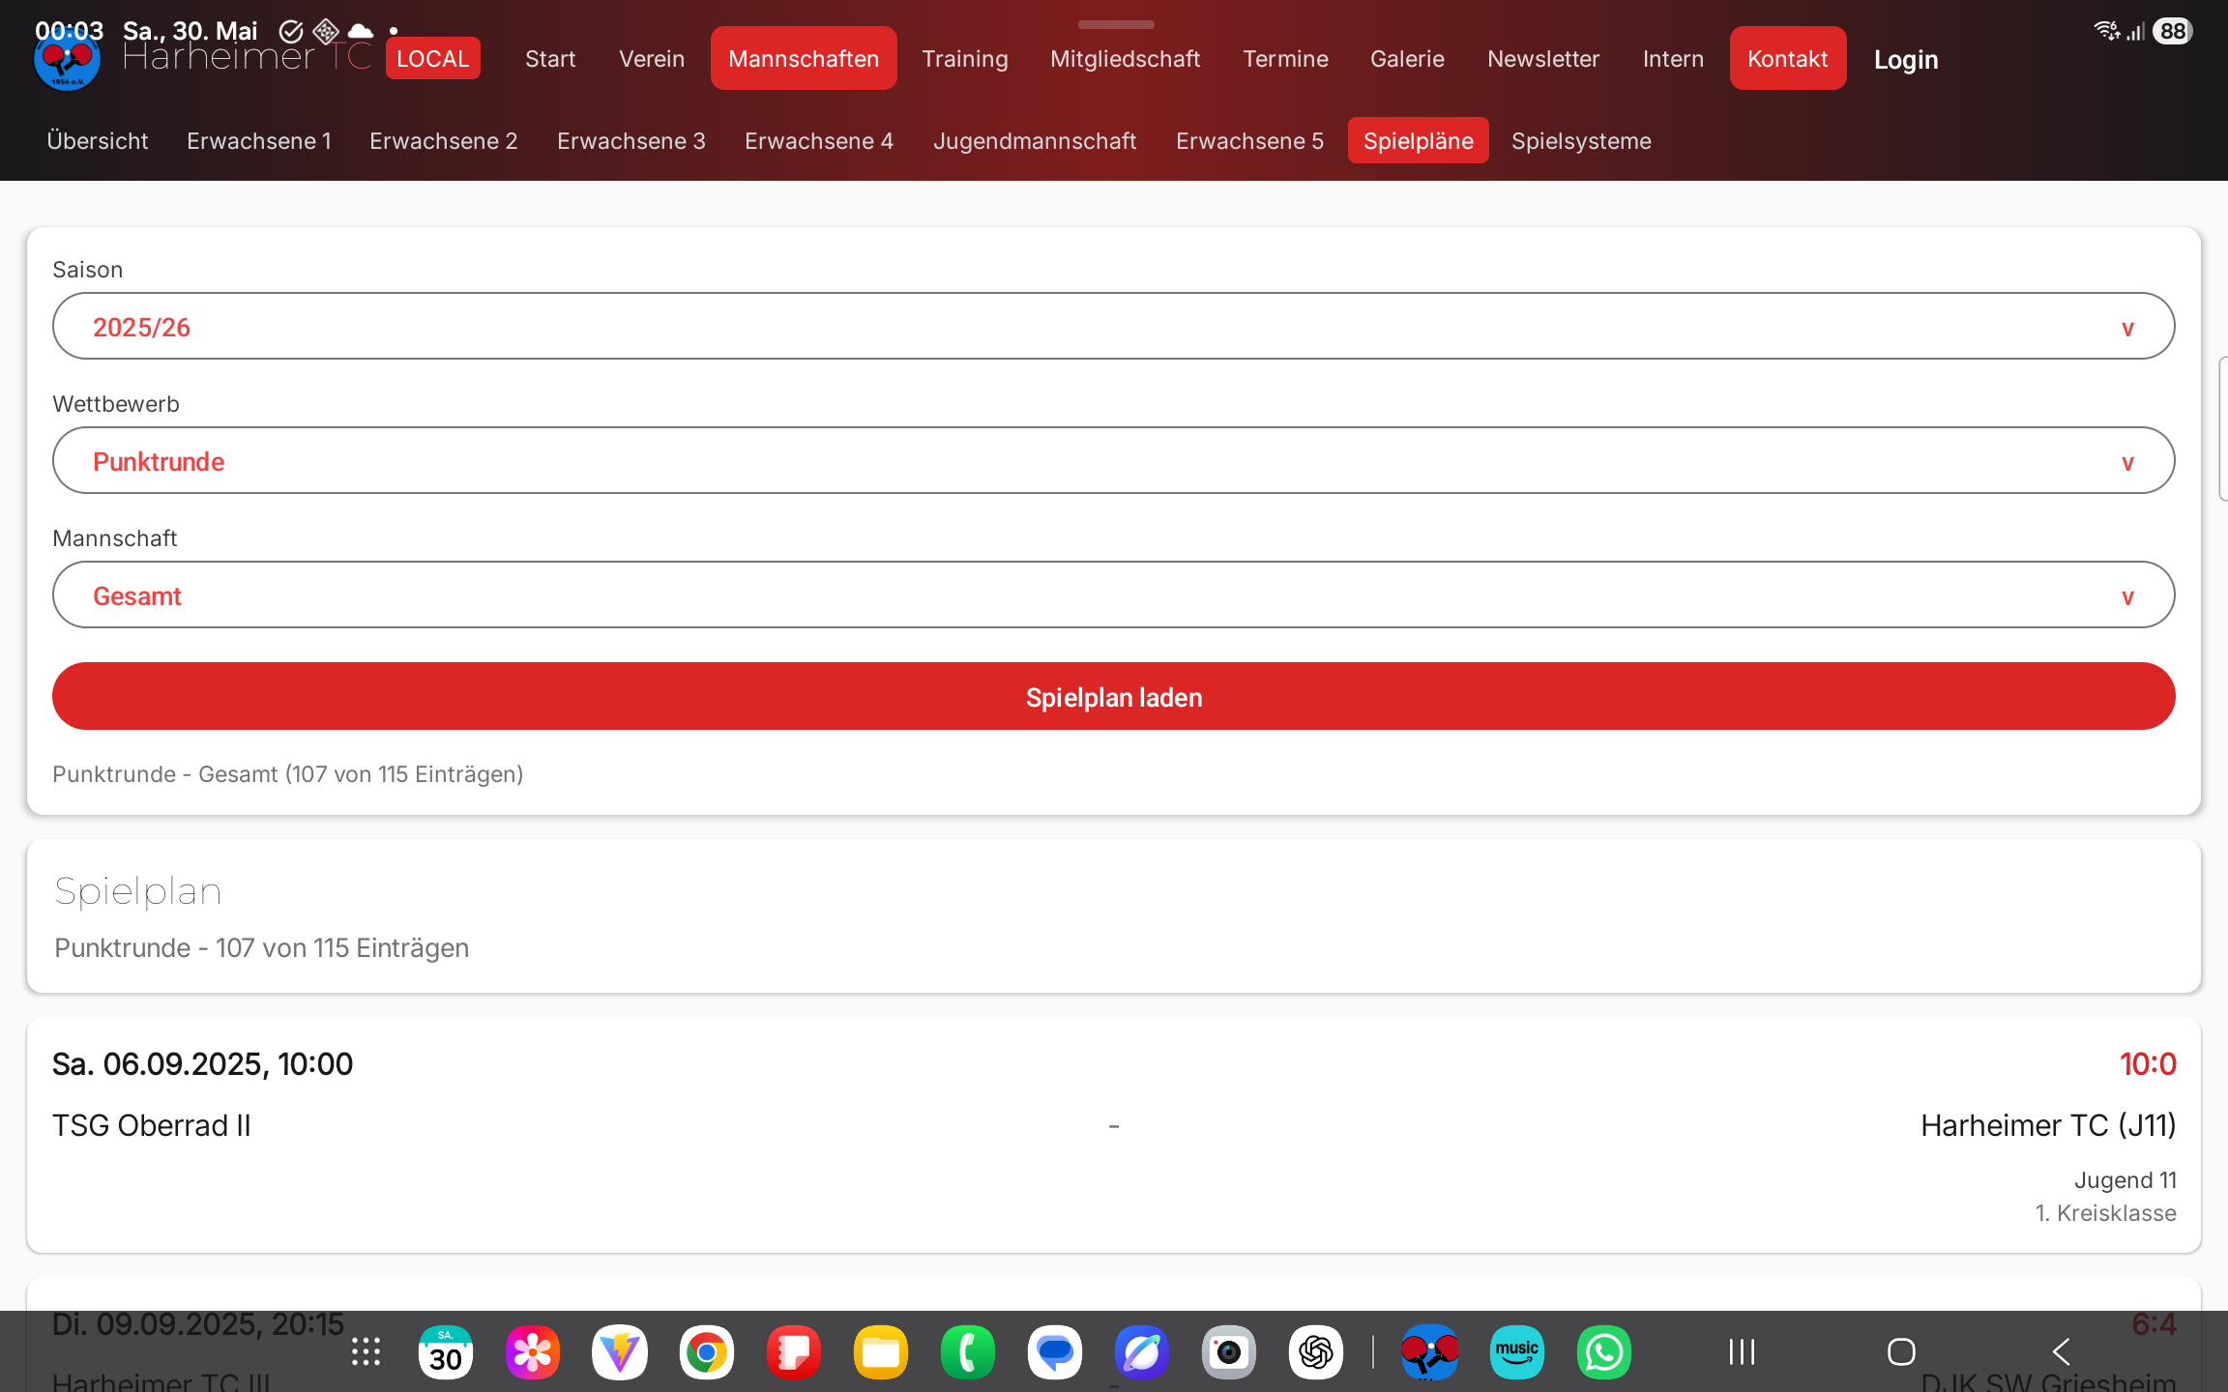Tap the top drag handle bar
Screen dimensions: 2228x1392
point(1116,24)
